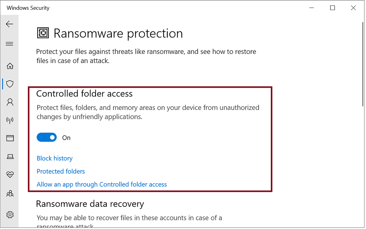366x229 pixels.
Task: View Block history
Action: [x=54, y=158]
